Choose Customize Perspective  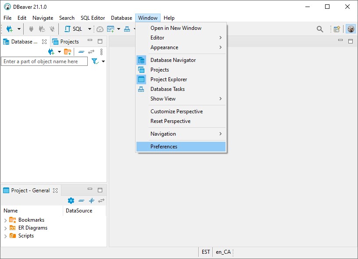(x=181, y=112)
